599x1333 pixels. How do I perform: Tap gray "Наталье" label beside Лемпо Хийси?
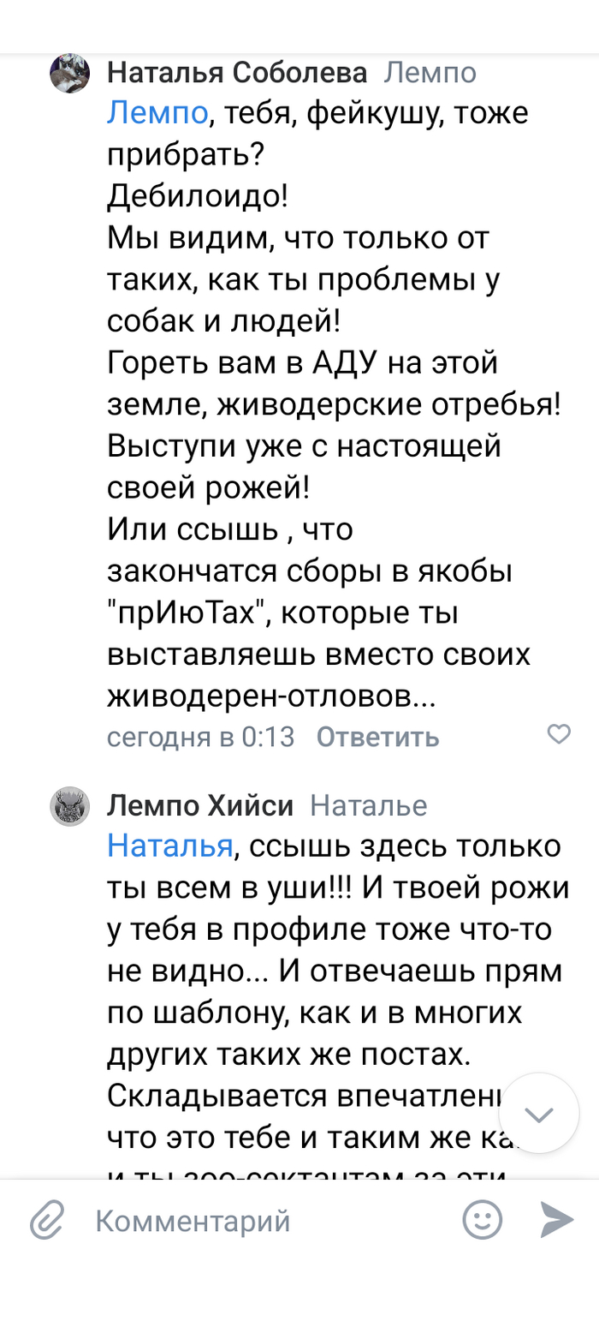pos(368,806)
